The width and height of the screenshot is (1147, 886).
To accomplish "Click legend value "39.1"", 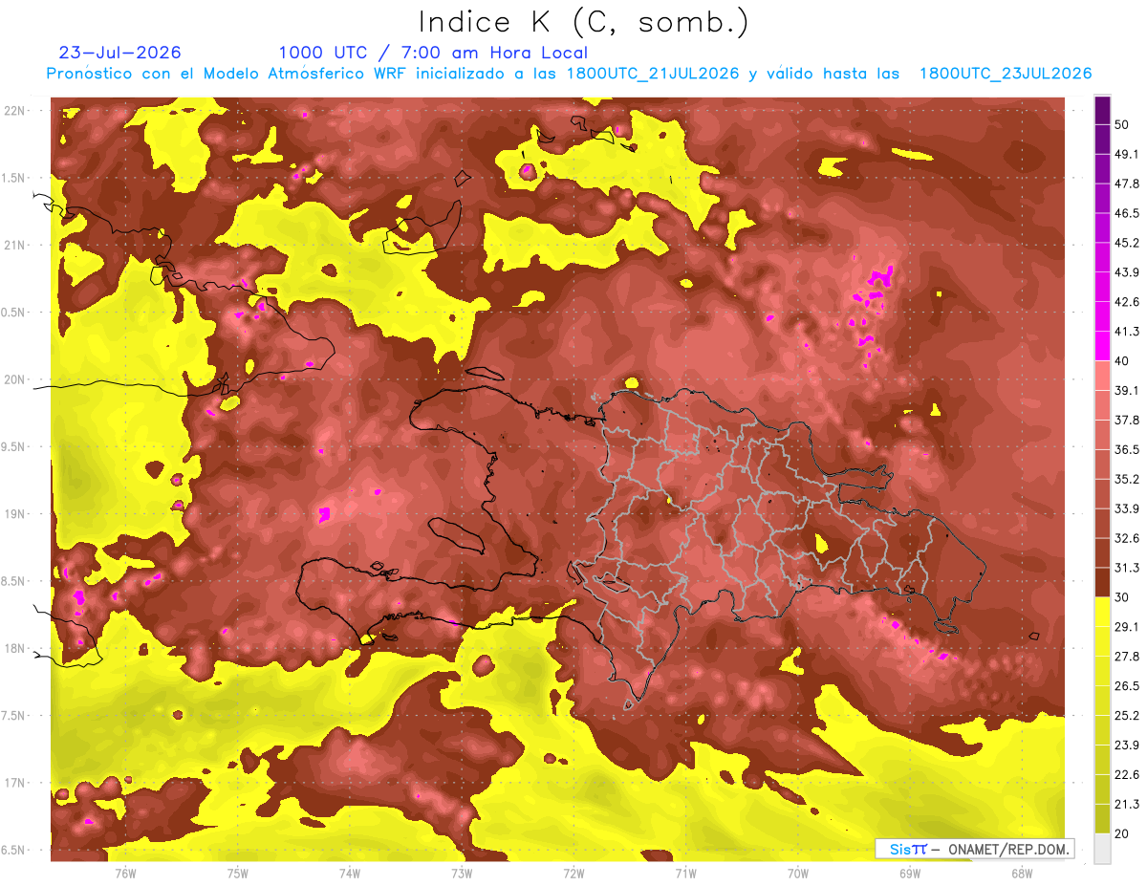I will tap(1127, 390).
